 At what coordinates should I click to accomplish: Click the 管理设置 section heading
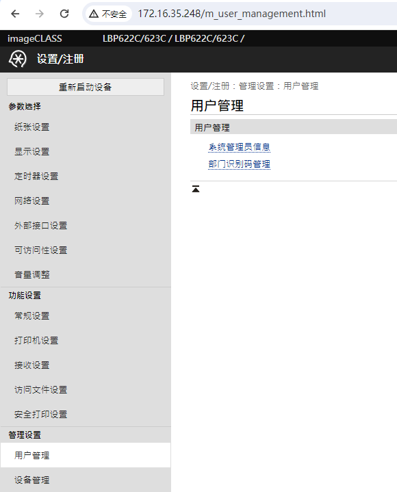click(25, 435)
